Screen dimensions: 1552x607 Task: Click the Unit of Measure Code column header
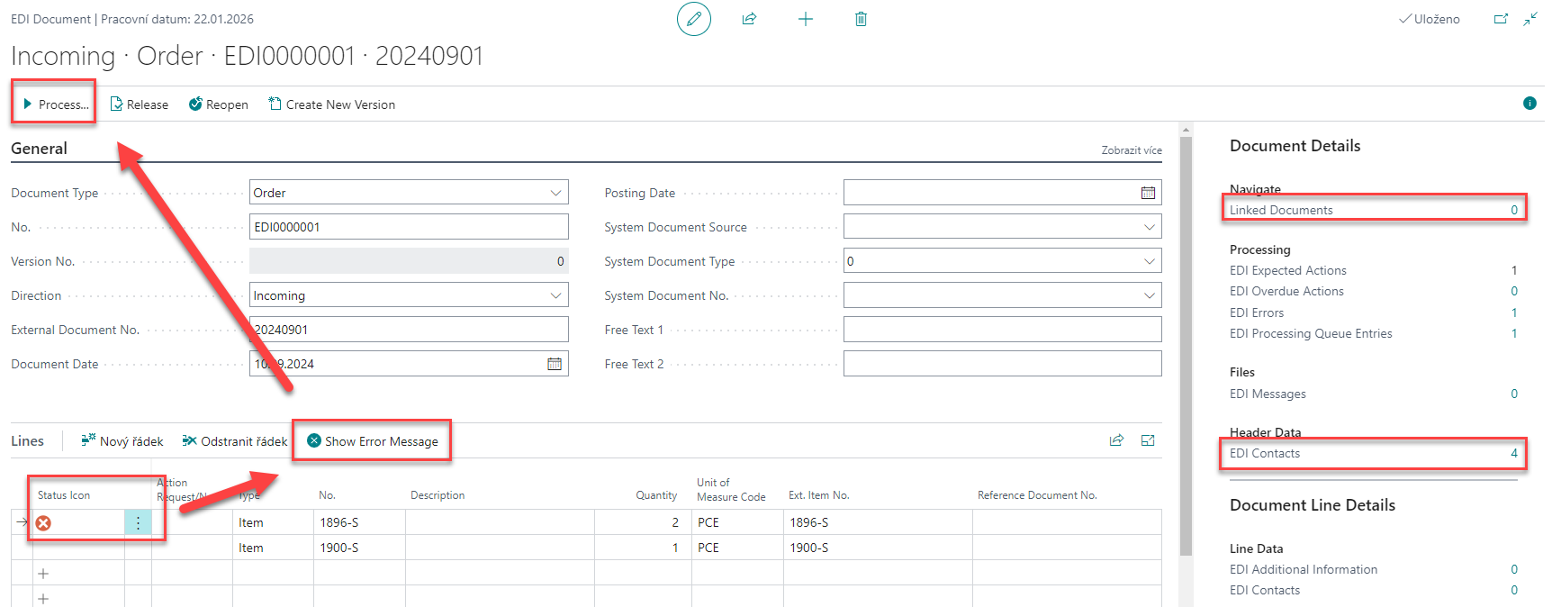point(731,490)
